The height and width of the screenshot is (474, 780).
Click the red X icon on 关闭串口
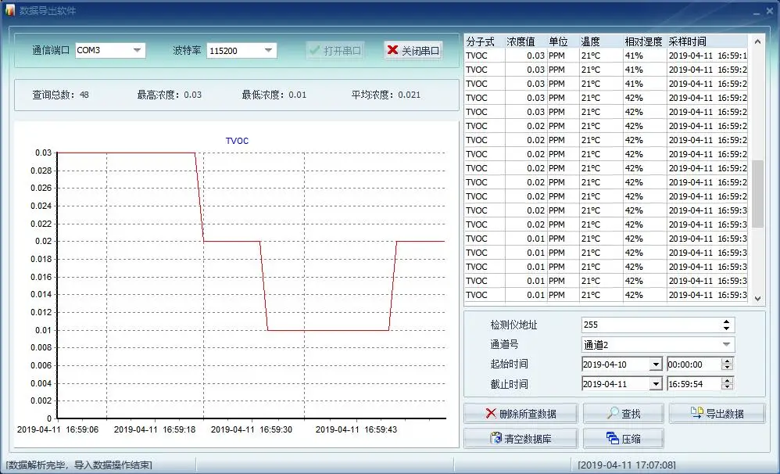point(392,50)
